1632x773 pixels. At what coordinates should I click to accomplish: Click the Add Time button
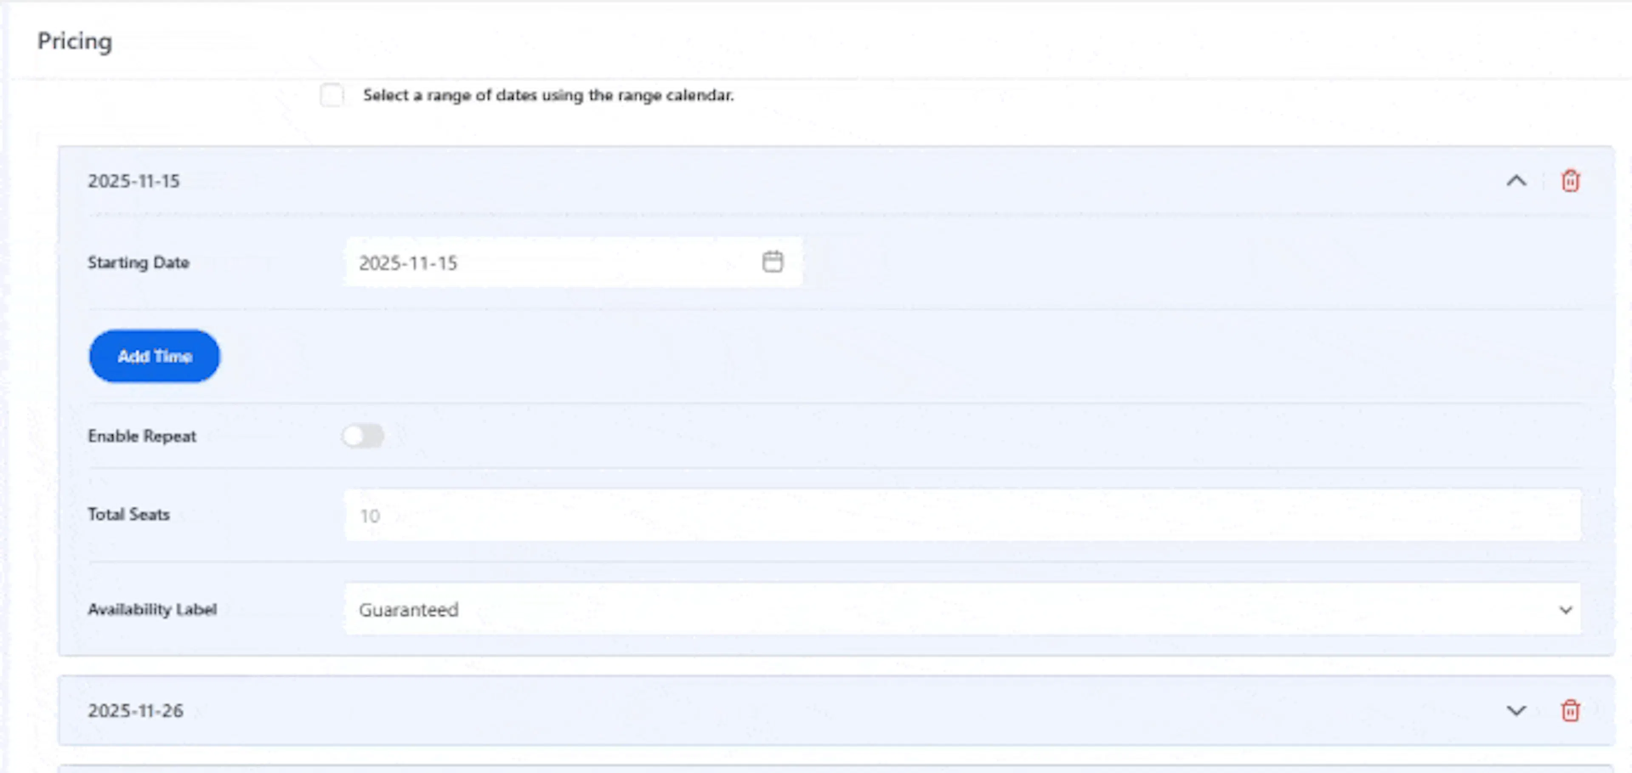(155, 356)
